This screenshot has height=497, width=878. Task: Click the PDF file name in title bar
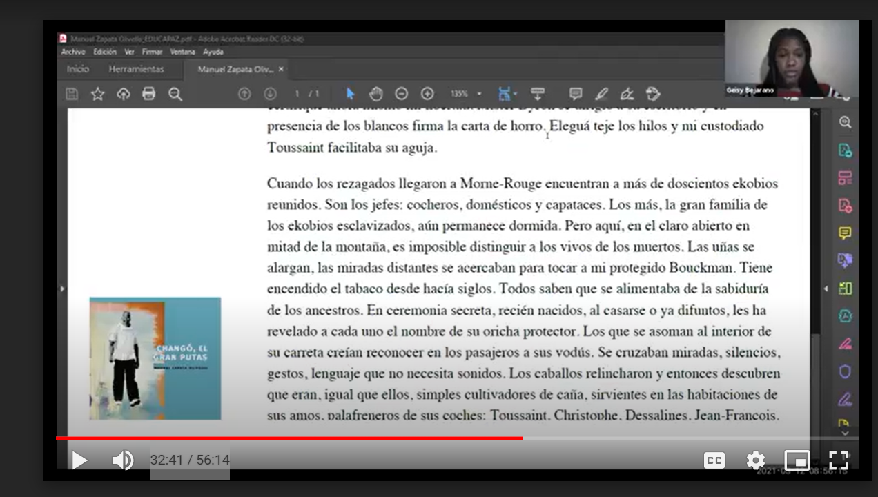tap(131, 39)
